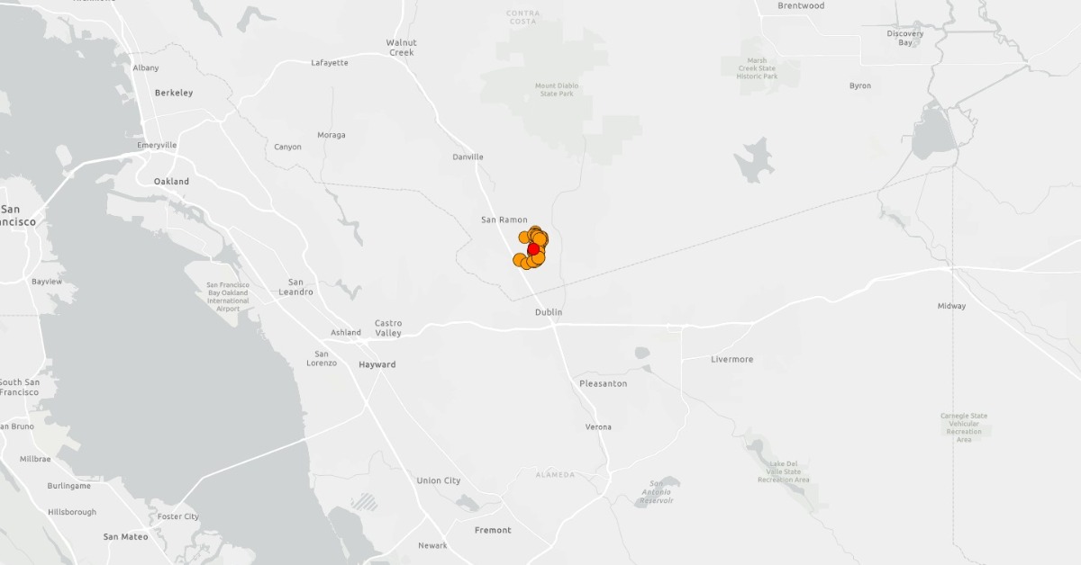This screenshot has height=565, width=1081.
Task: Select the Oakland label on the map
Action: (x=171, y=182)
